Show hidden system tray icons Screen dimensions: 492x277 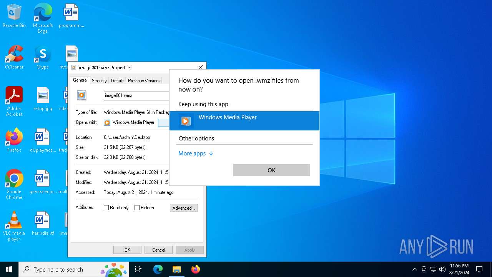pos(414,269)
